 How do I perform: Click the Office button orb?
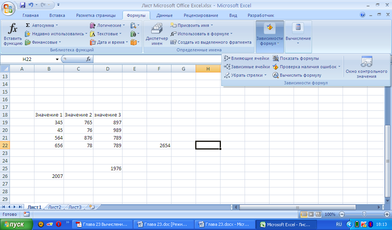(8, 8)
